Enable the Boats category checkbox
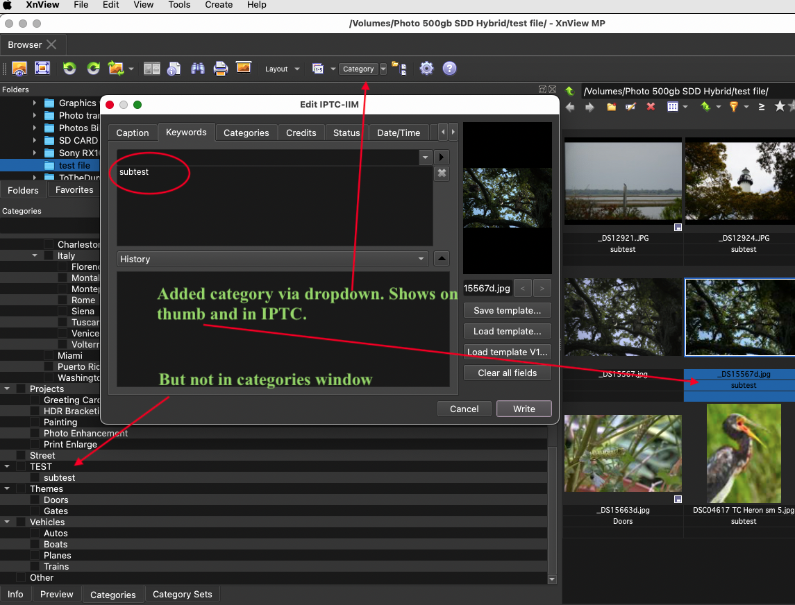The width and height of the screenshot is (795, 605). point(35,545)
